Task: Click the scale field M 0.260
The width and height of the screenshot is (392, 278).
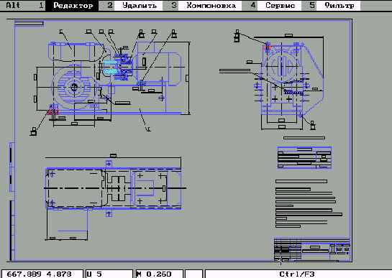Action: pyautogui.click(x=159, y=274)
